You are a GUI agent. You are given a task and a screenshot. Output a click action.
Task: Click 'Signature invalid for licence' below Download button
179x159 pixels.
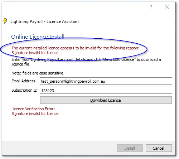(35, 114)
